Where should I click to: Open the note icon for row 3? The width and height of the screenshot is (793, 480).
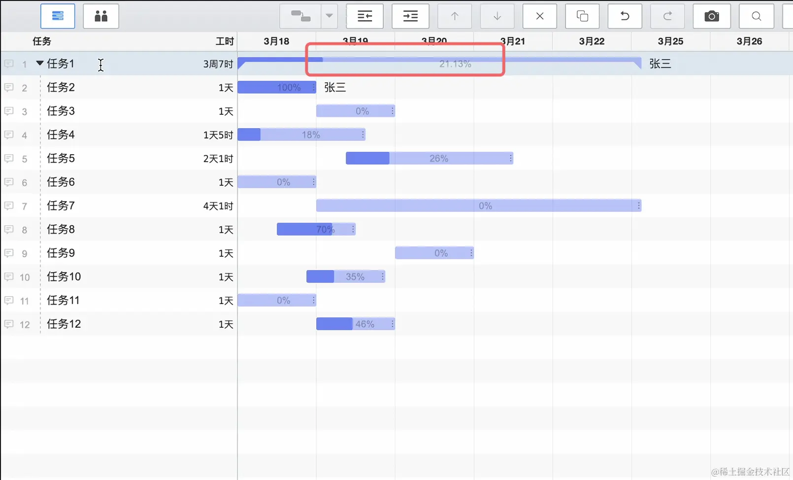tap(9, 111)
